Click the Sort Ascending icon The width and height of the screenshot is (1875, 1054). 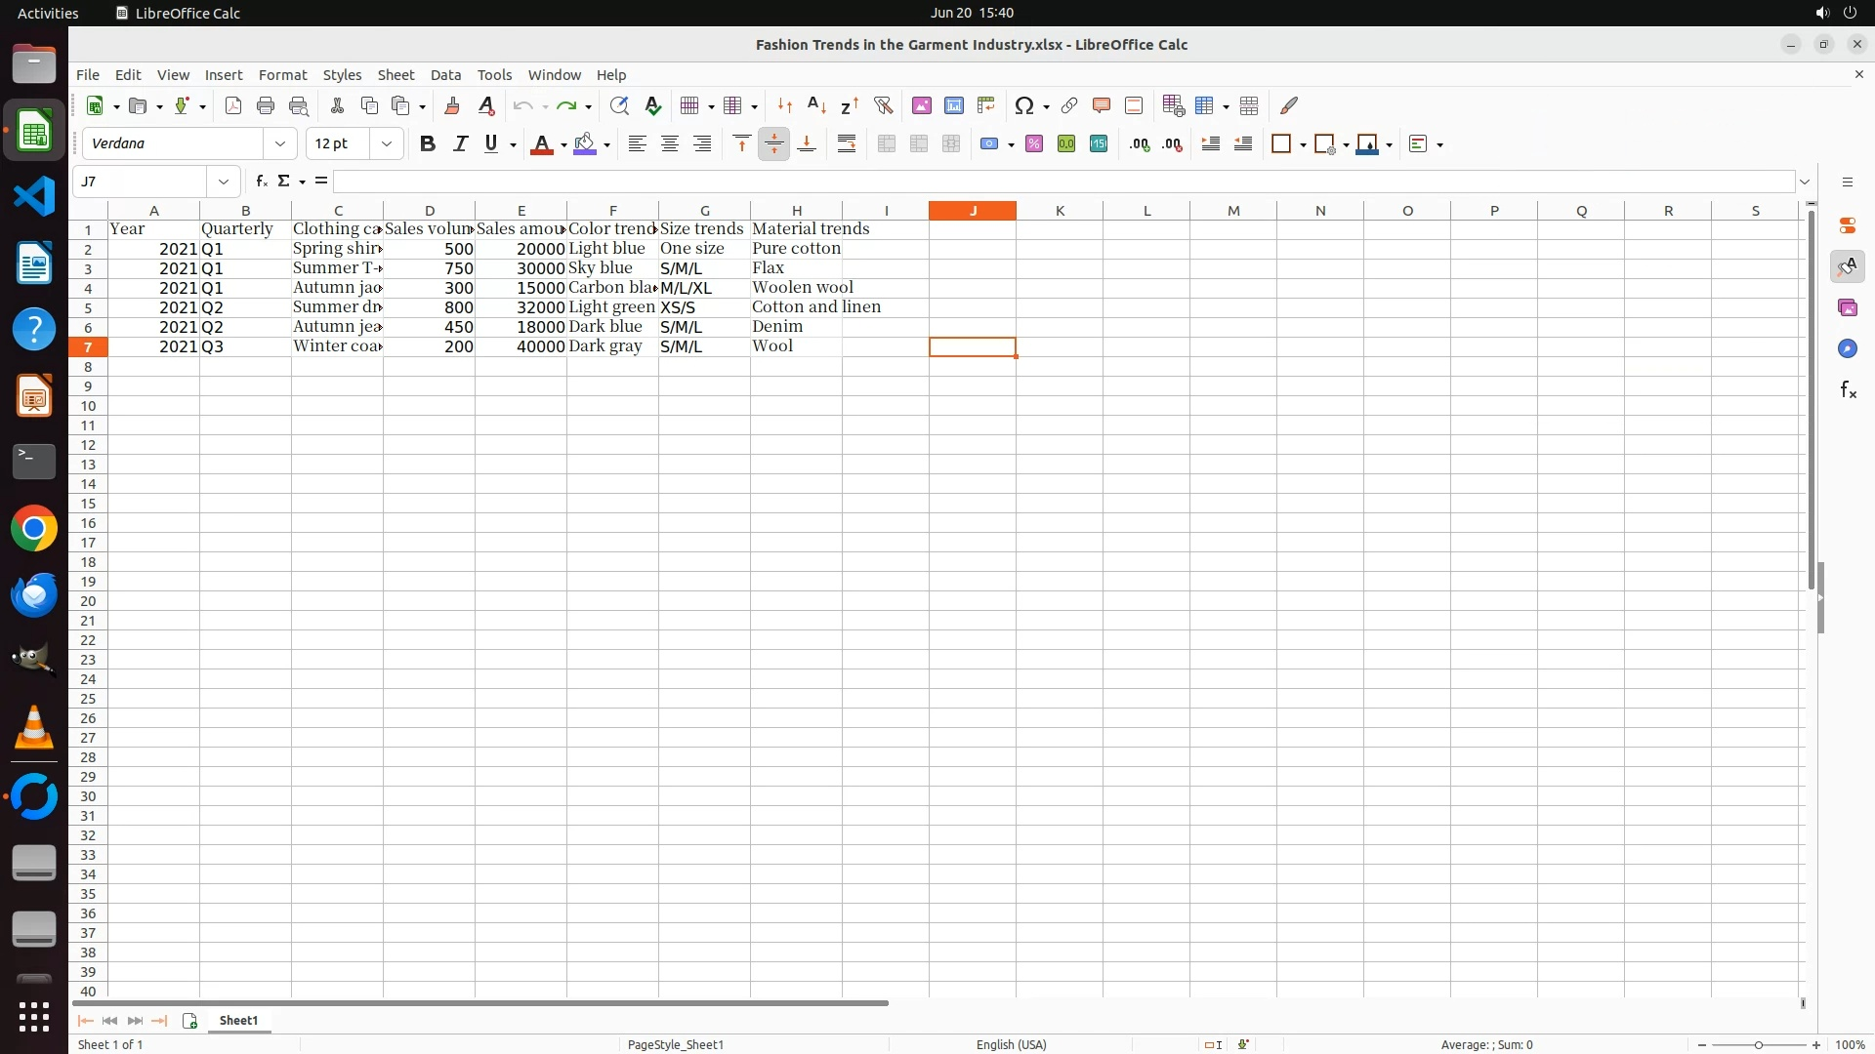click(816, 105)
